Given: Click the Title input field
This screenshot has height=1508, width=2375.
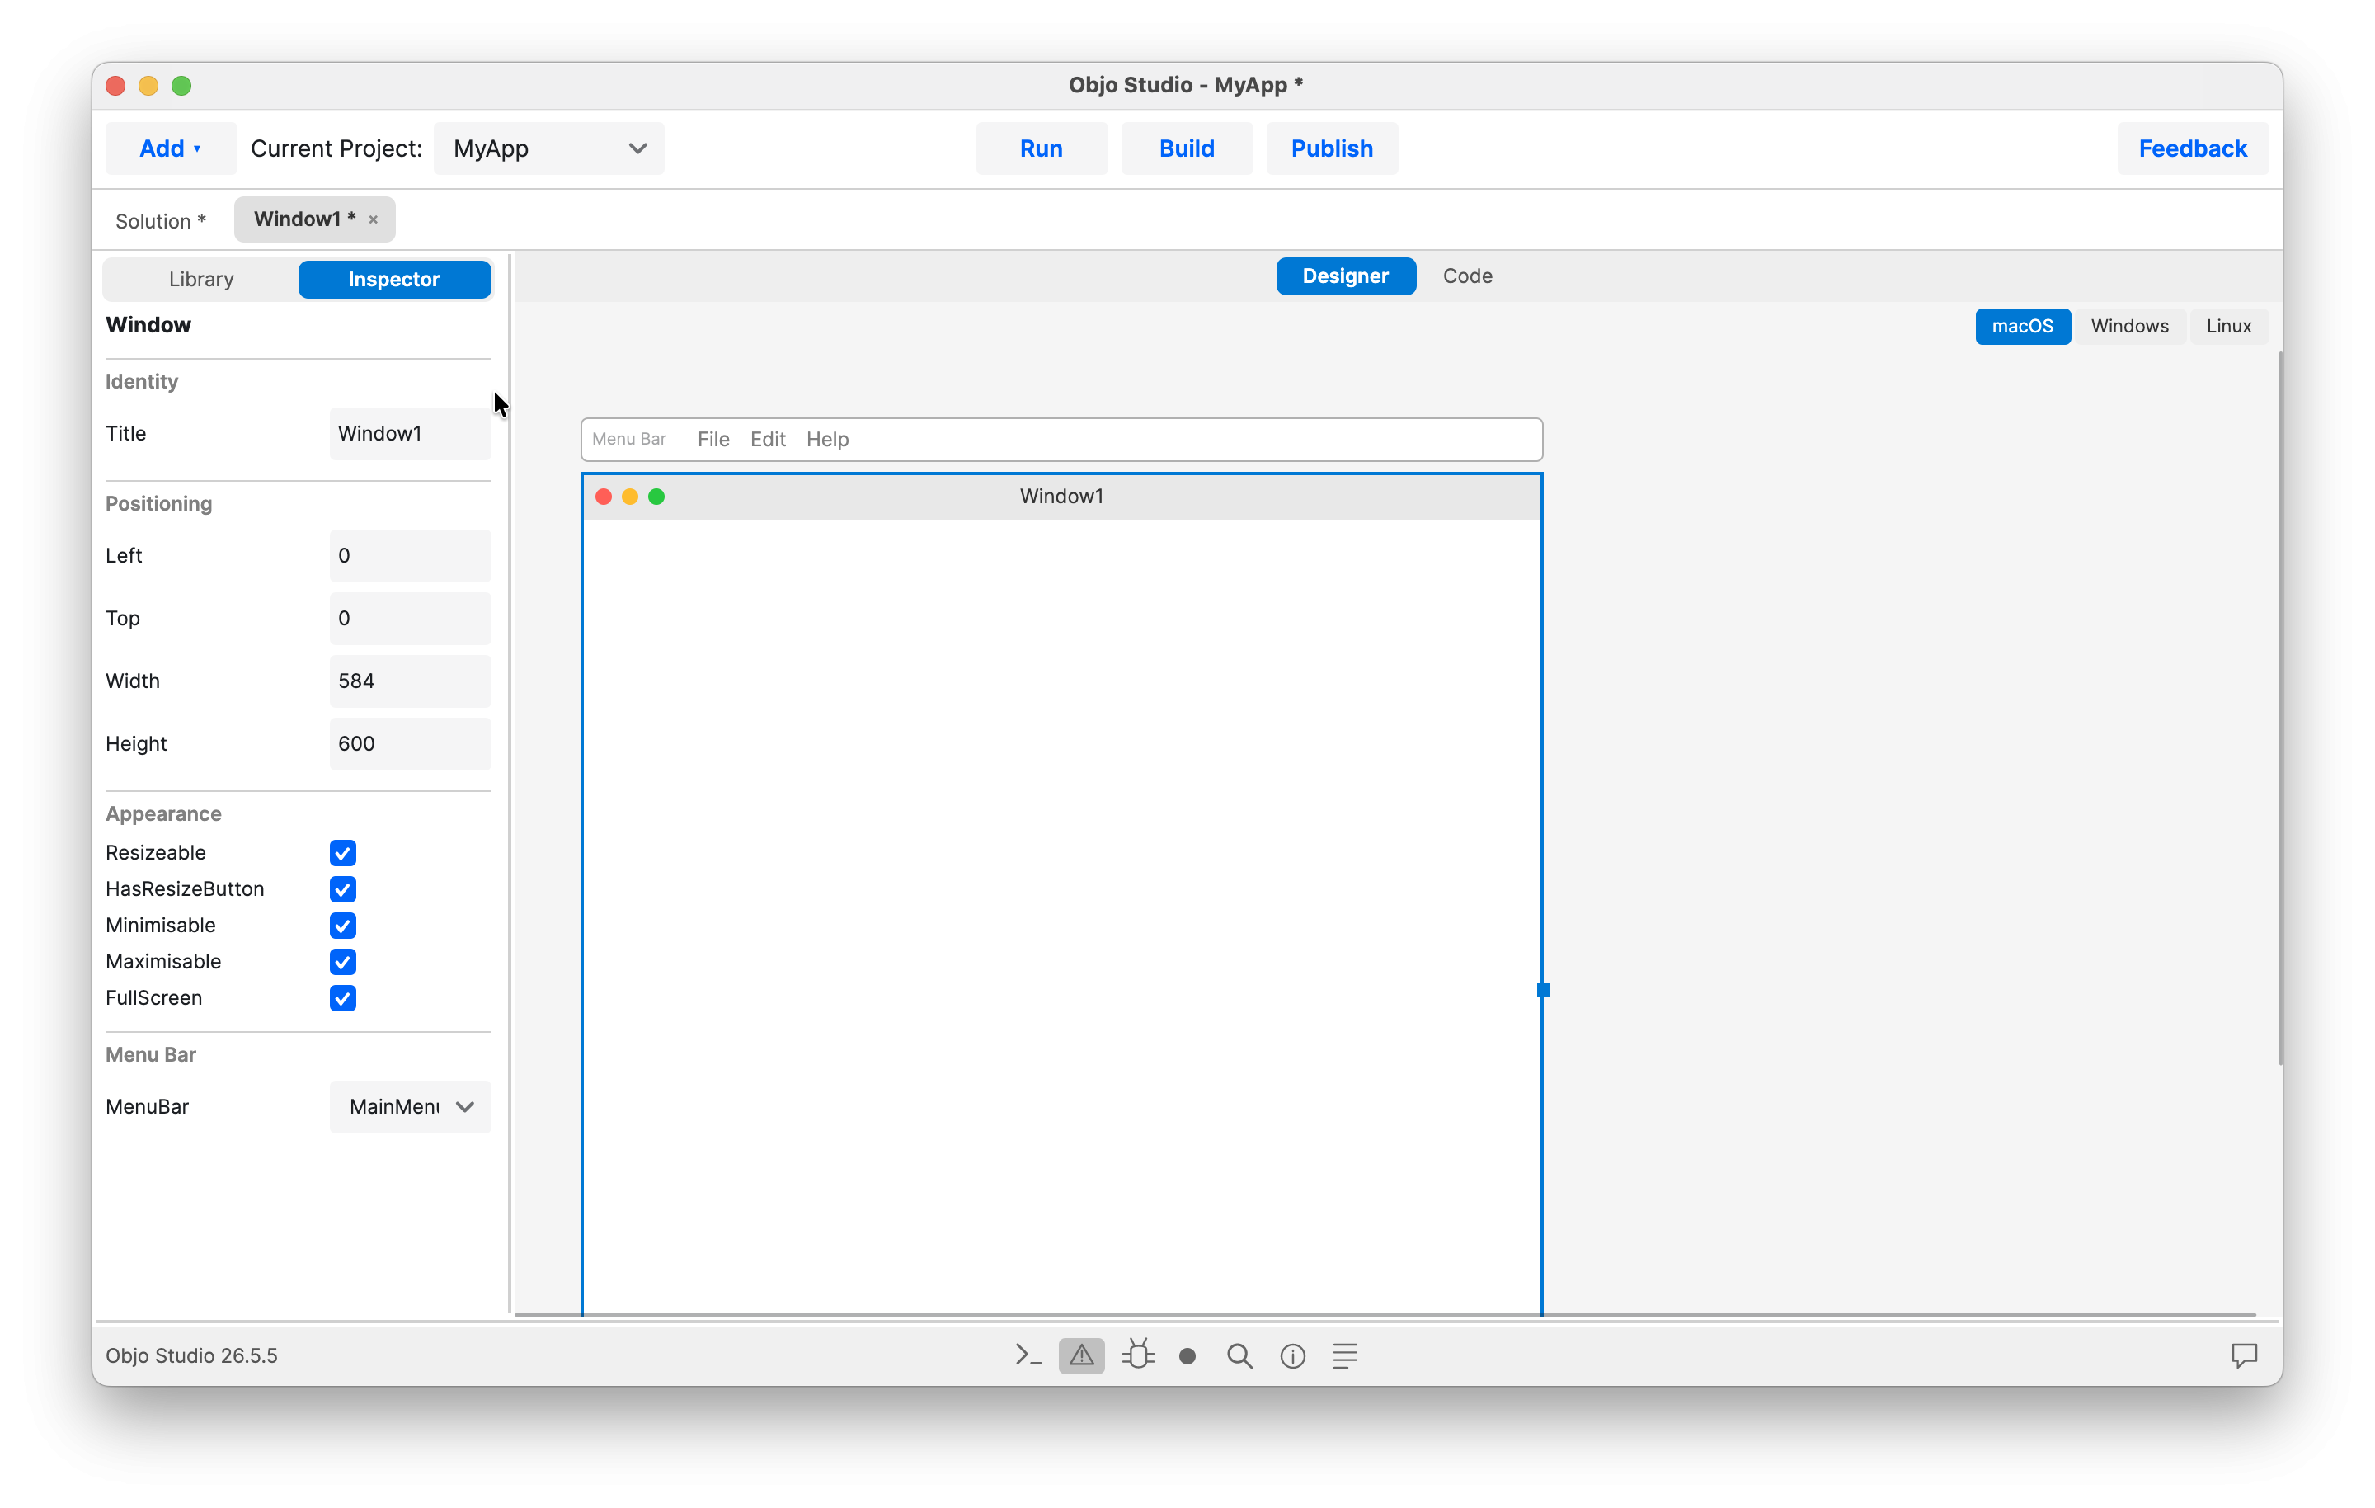Looking at the screenshot, I should click(x=411, y=434).
